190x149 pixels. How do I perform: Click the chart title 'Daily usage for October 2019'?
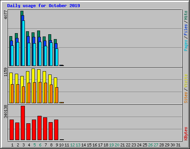pyautogui.click(x=43, y=6)
